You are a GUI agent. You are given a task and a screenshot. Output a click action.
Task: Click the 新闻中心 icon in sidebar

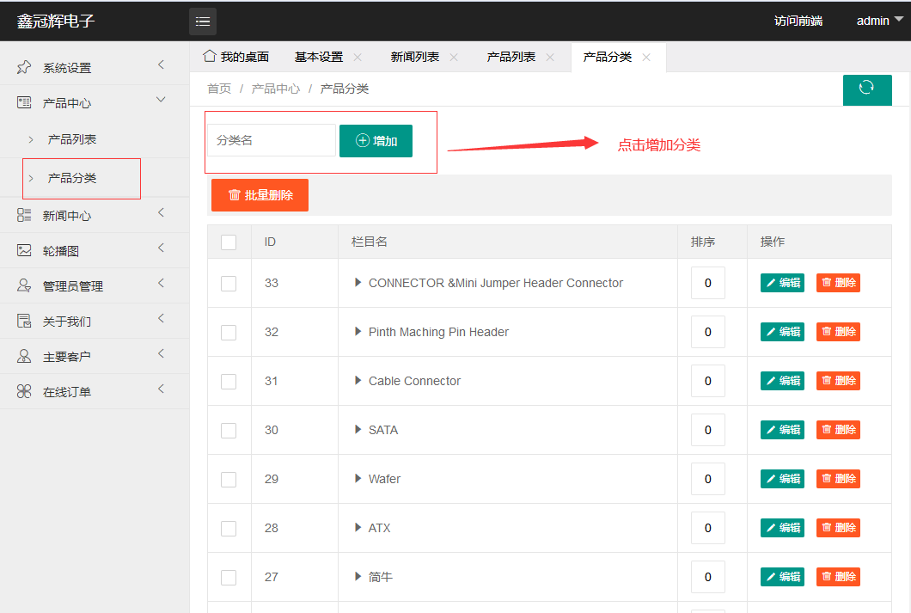(x=24, y=216)
